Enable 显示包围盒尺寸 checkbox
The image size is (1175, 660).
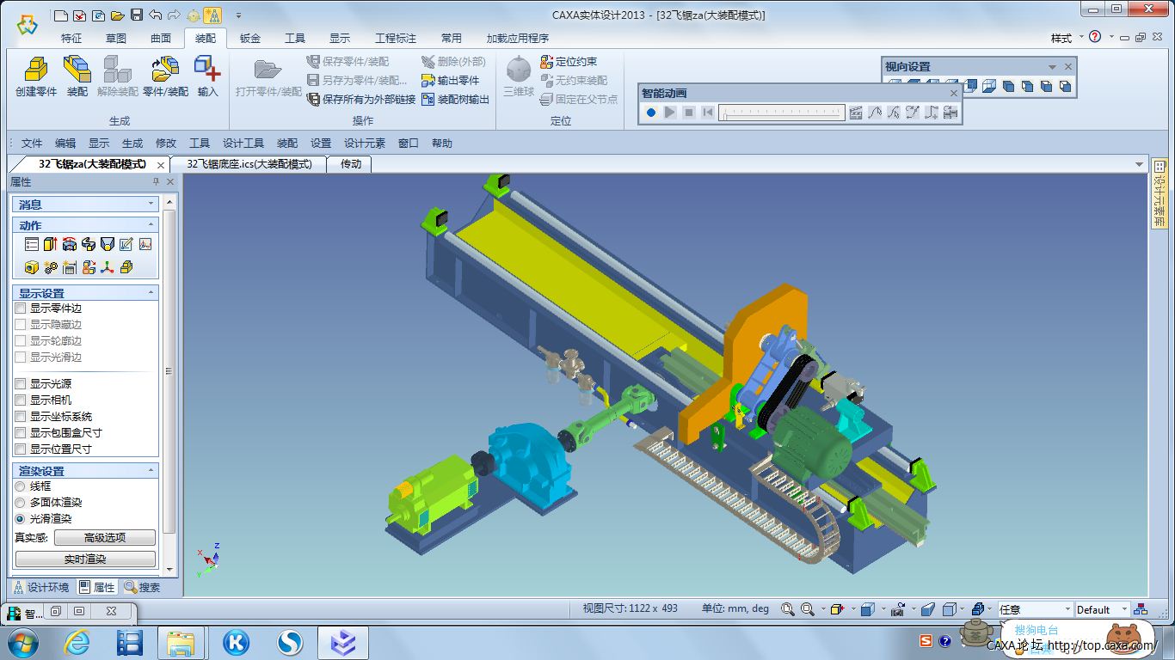(21, 433)
